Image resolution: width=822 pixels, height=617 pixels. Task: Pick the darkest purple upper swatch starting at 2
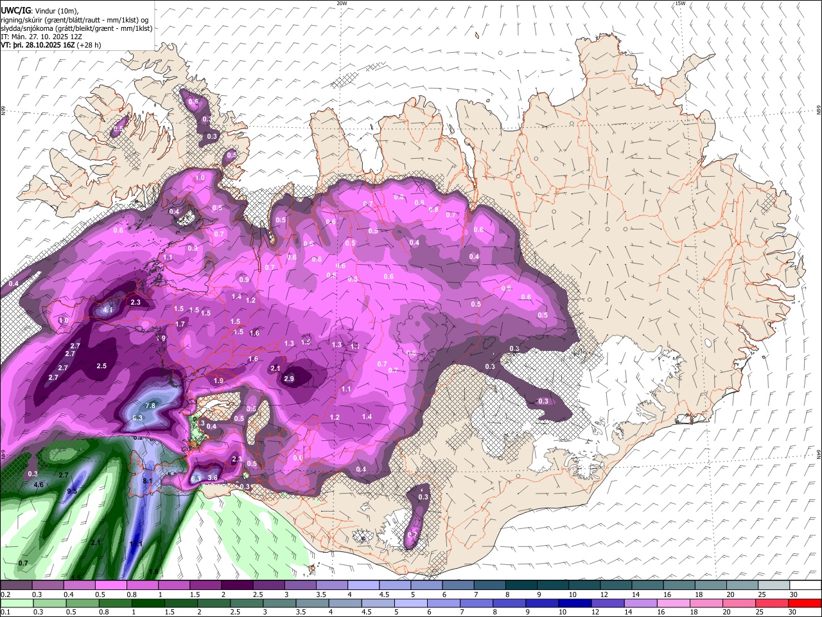coord(236,585)
